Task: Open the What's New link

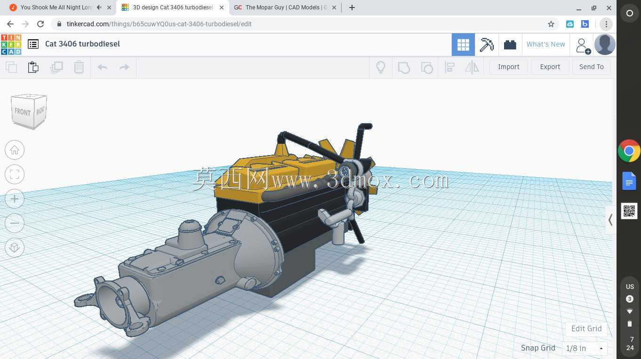Action: [x=545, y=44]
